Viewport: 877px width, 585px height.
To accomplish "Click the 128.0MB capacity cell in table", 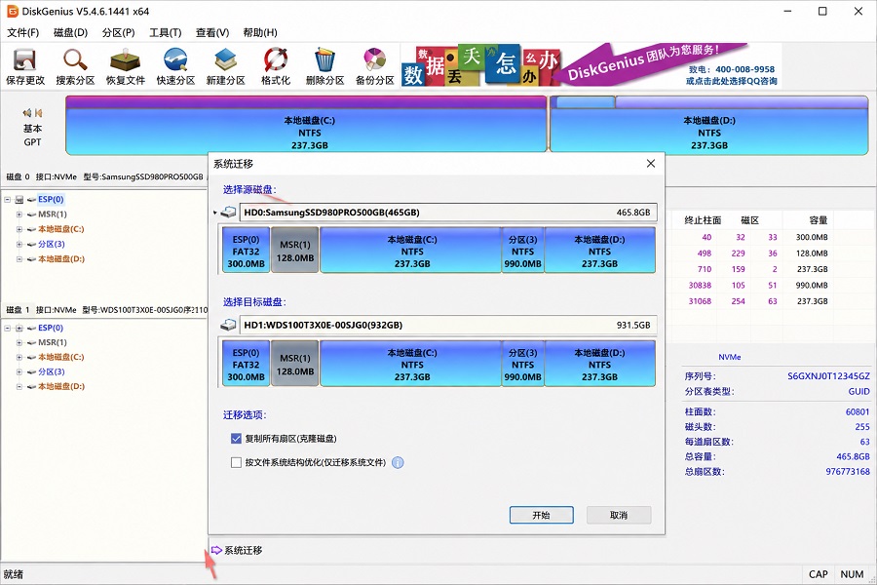I will 812,253.
